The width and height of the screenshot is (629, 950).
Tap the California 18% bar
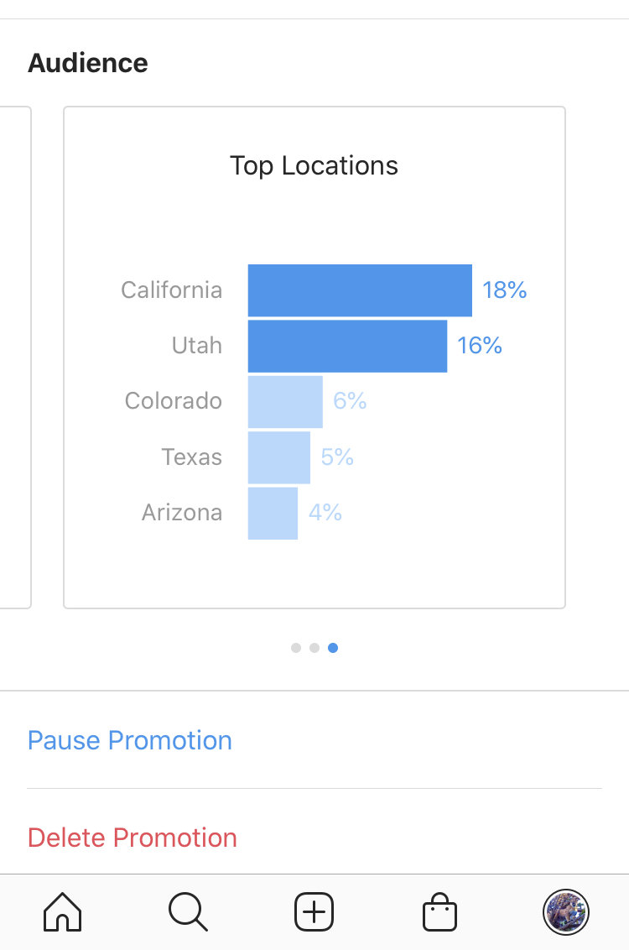coord(360,290)
